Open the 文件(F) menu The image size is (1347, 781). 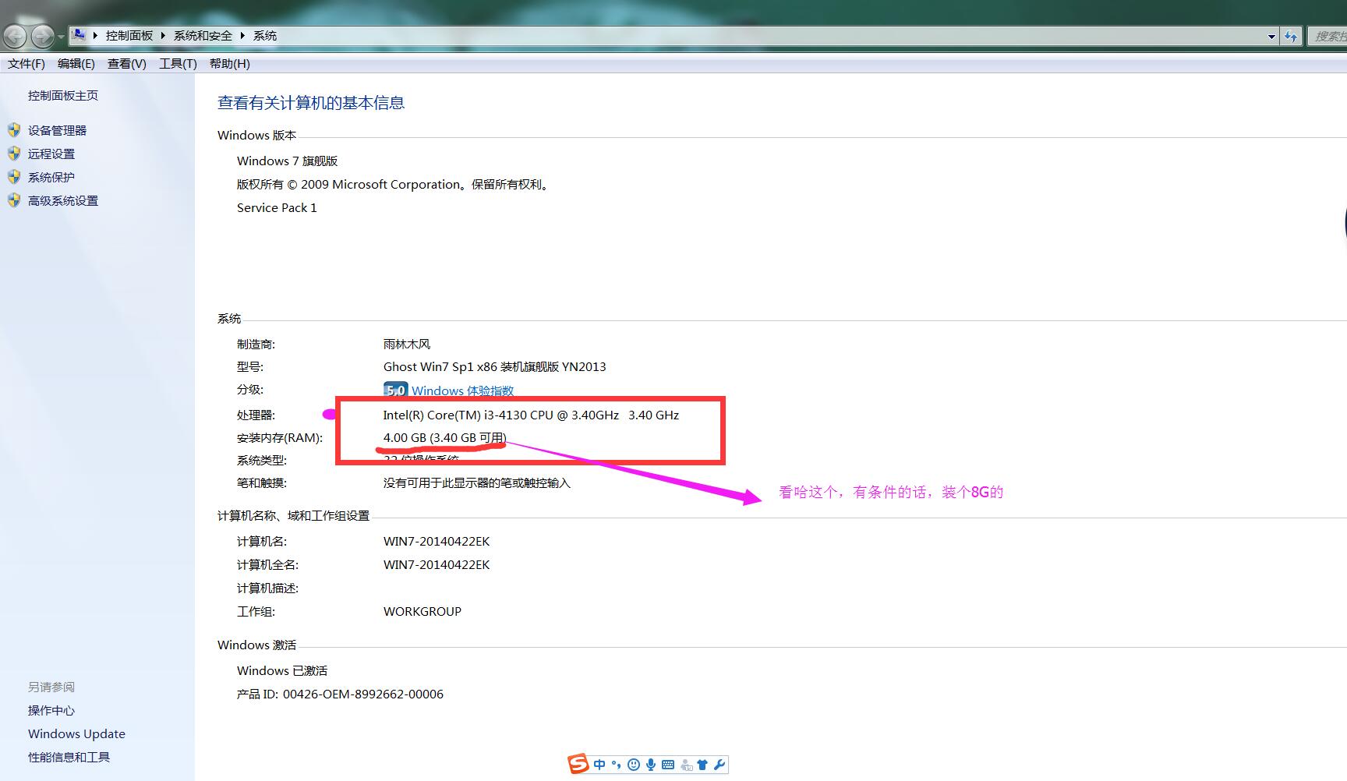(x=27, y=64)
